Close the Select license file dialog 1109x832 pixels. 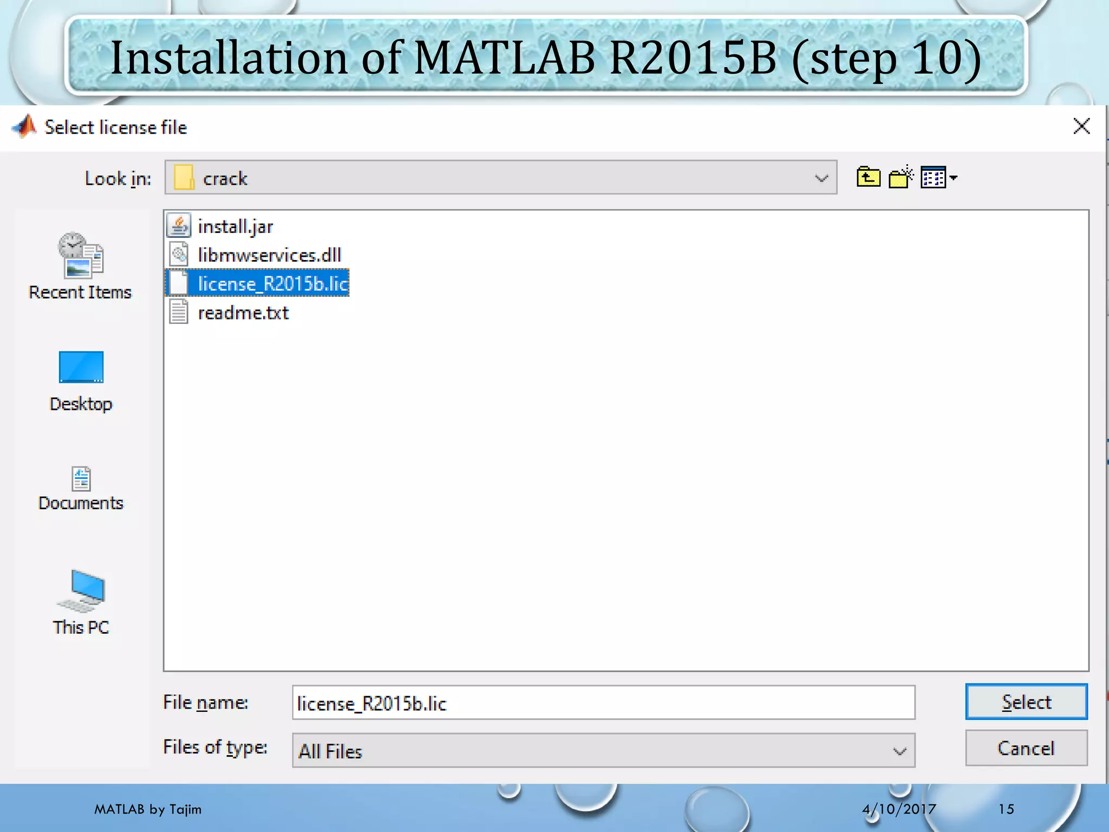click(1081, 126)
